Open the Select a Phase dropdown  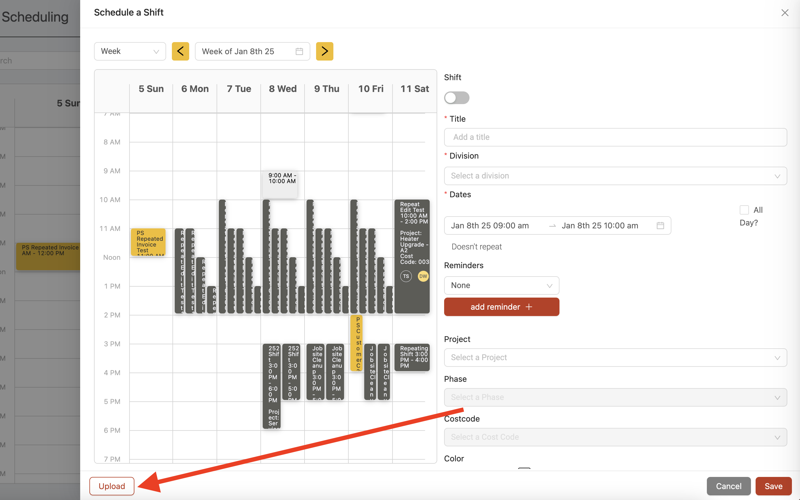[615, 397]
